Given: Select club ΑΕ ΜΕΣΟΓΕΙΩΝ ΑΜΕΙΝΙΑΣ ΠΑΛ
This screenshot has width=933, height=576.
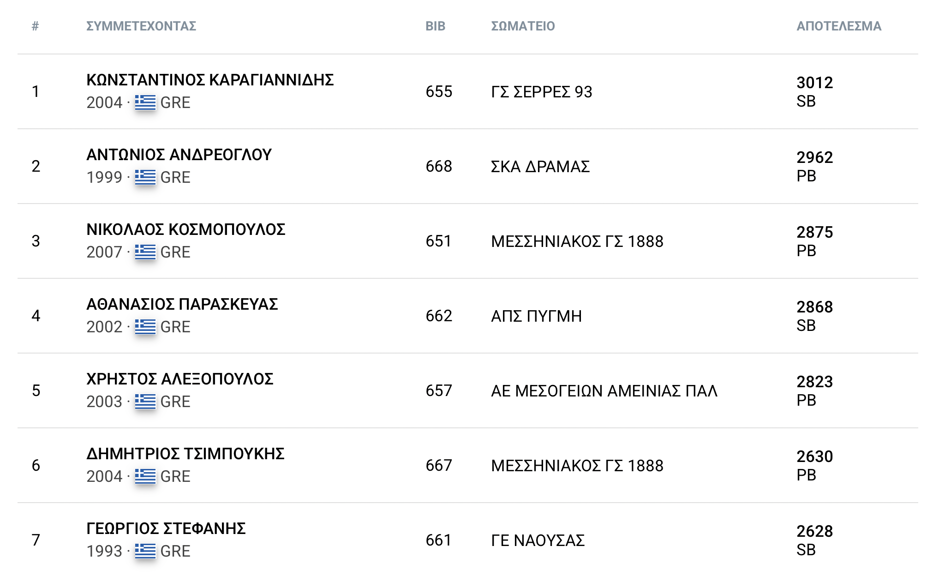Looking at the screenshot, I should pyautogui.click(x=604, y=391).
